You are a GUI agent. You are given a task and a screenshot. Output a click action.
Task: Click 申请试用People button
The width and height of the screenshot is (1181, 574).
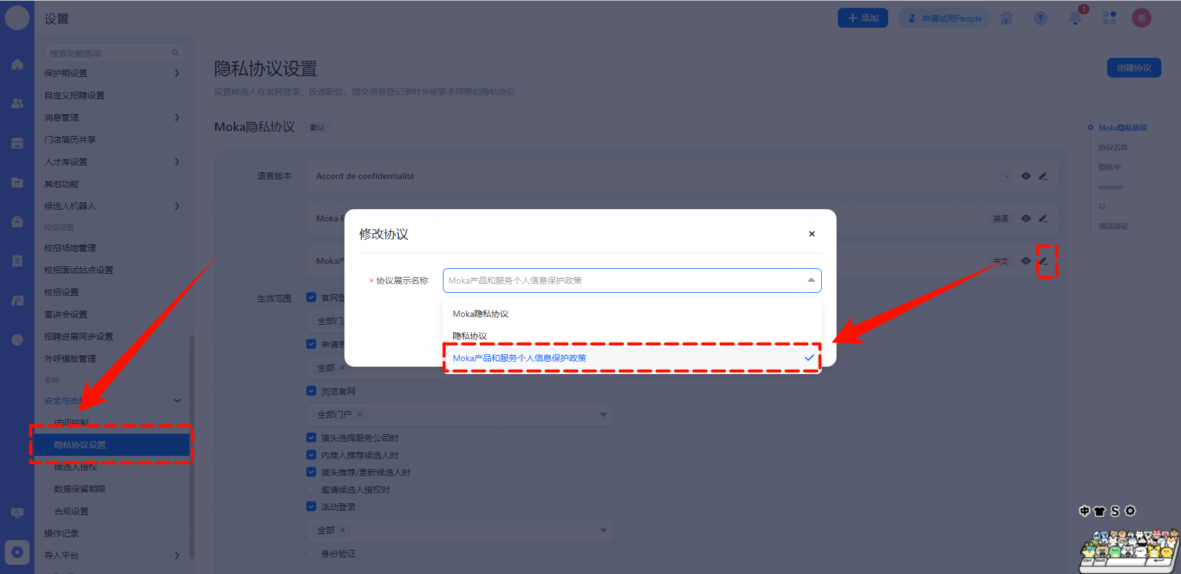tap(945, 18)
